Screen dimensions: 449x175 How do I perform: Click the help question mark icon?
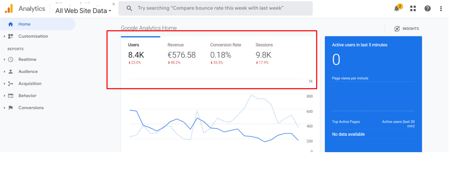tap(427, 9)
